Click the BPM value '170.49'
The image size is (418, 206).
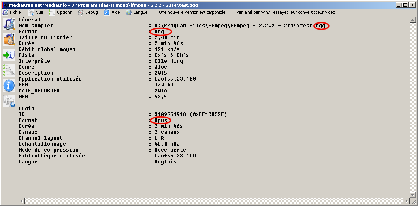pyautogui.click(x=164, y=85)
